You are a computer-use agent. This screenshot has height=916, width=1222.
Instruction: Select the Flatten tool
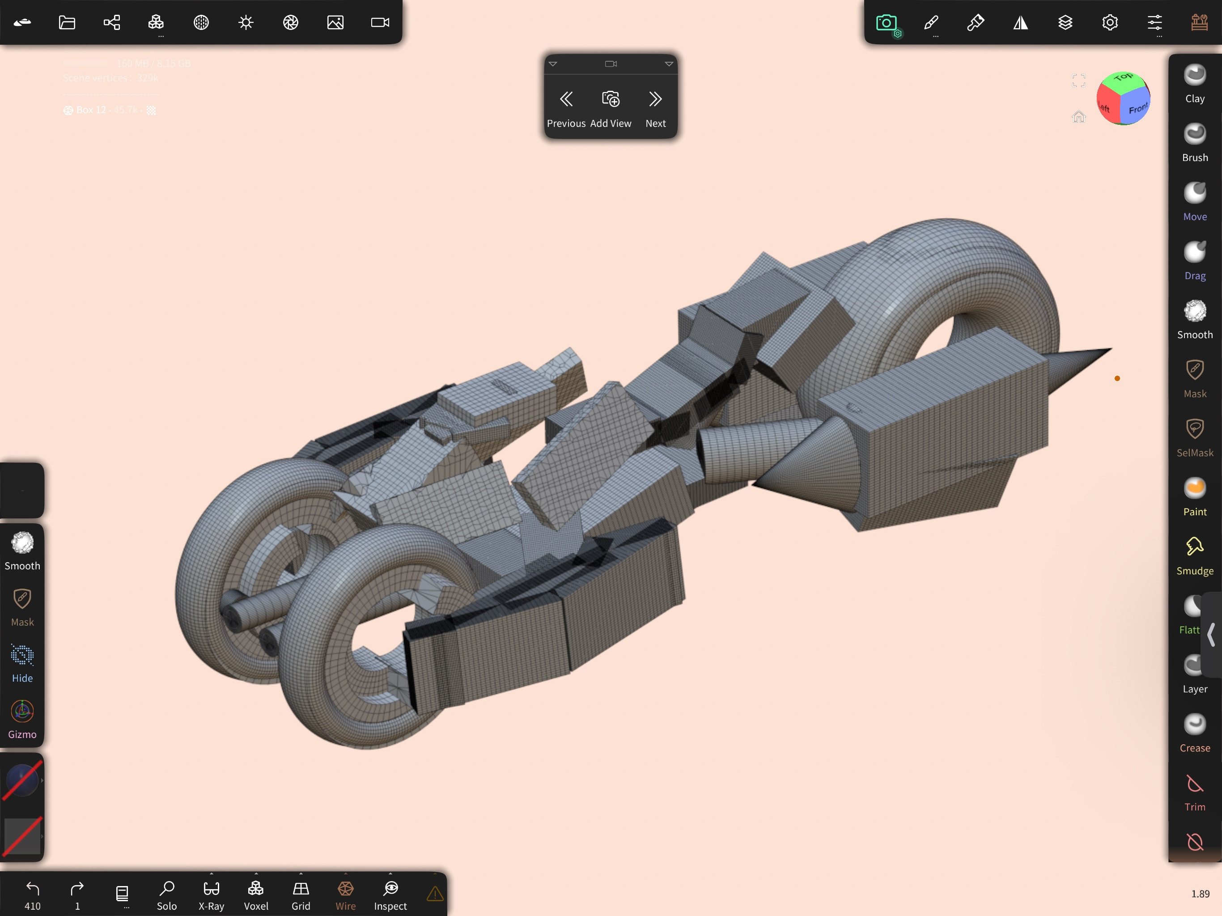1191,615
